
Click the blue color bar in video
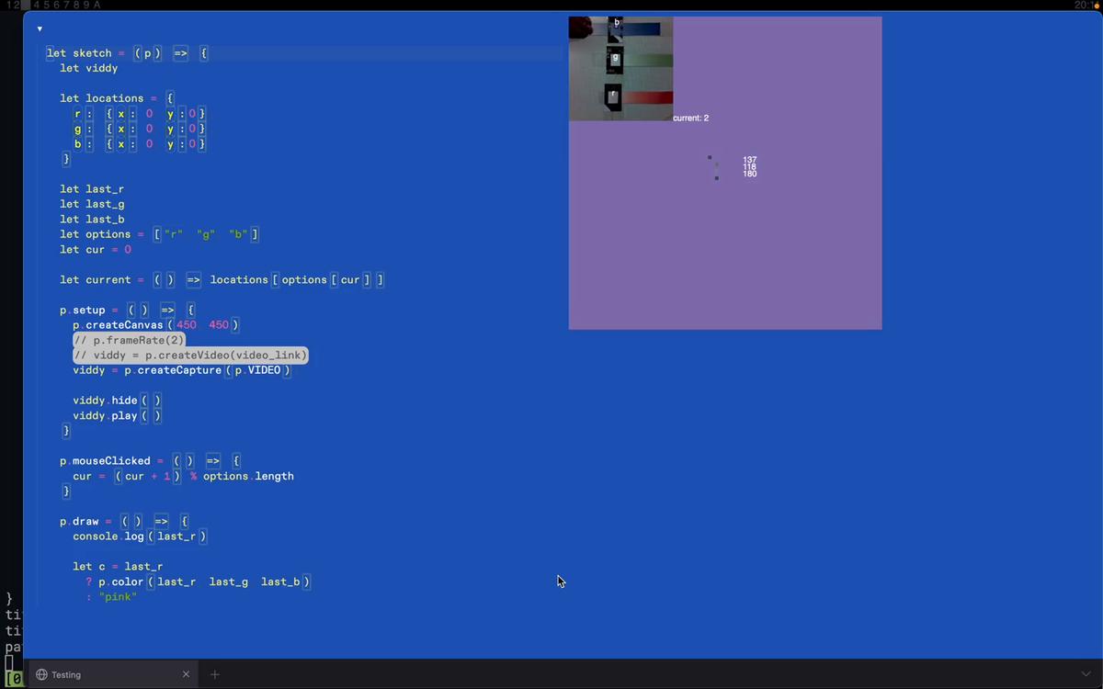pyautogui.click(x=642, y=29)
